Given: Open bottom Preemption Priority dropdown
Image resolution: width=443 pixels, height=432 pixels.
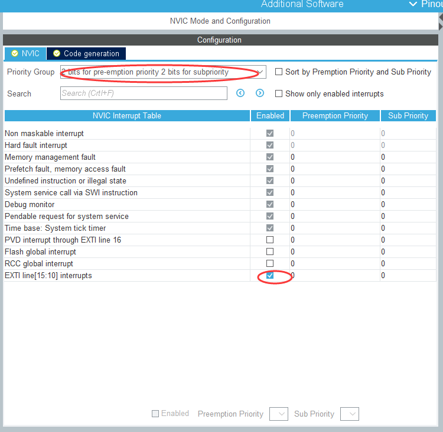Looking at the screenshot, I should (x=279, y=414).
